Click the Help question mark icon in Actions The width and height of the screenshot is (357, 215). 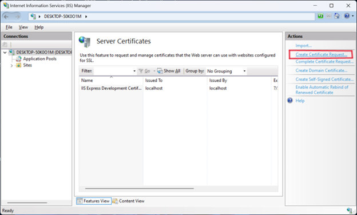pos(290,101)
